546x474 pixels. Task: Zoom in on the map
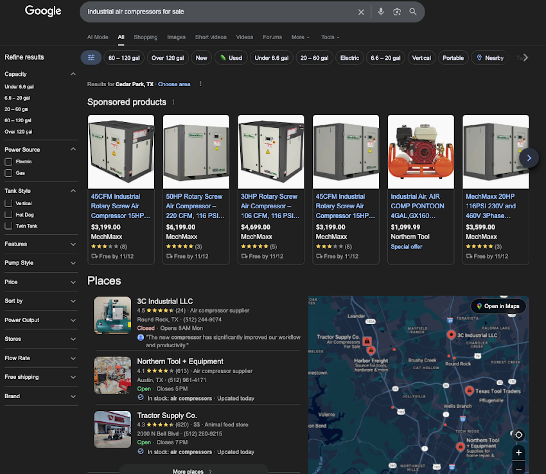pyautogui.click(x=518, y=452)
